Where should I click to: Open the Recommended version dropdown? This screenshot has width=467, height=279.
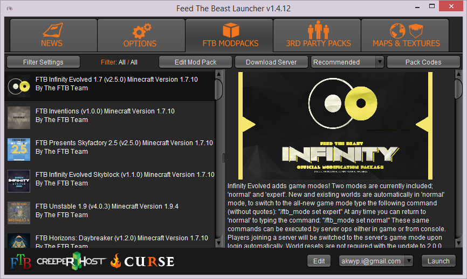point(347,62)
